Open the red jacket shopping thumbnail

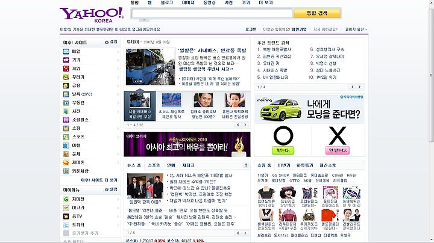(288, 215)
